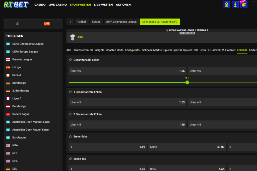The height and width of the screenshot is (171, 257).
Task: Click the ASM team jersey icon
Action: point(73,37)
